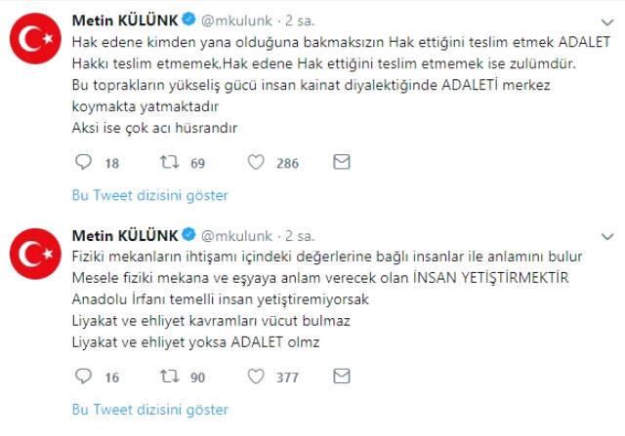Send second tweet via direct message envelope
The image size is (625, 436).
pyautogui.click(x=341, y=376)
